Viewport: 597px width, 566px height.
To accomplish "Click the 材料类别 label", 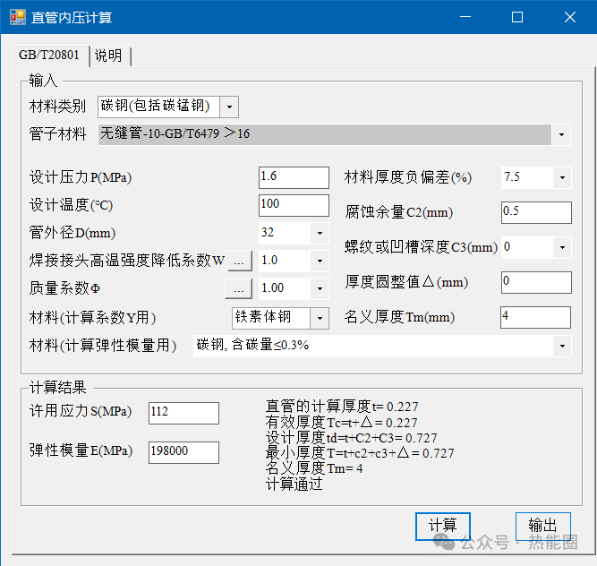I will point(57,107).
